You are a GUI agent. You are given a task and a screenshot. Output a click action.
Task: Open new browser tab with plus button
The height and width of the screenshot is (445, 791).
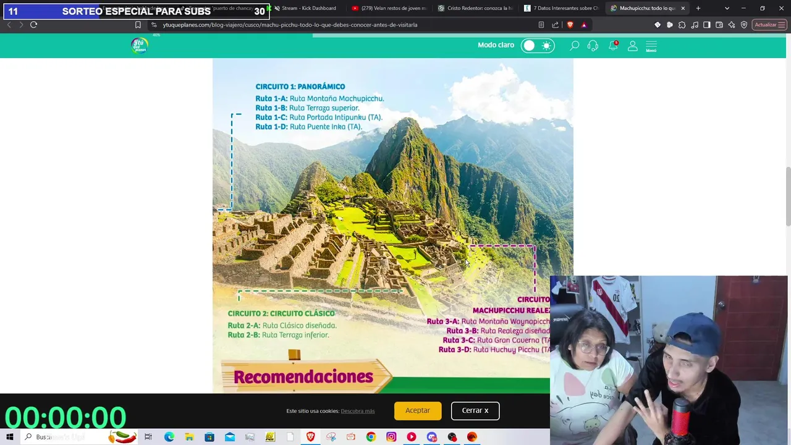[698, 8]
